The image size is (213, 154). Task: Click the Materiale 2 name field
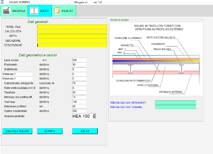click(18, 79)
